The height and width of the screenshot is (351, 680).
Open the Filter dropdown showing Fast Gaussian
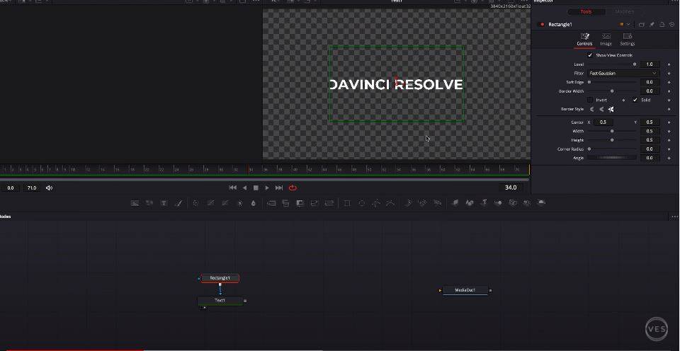[623, 74]
